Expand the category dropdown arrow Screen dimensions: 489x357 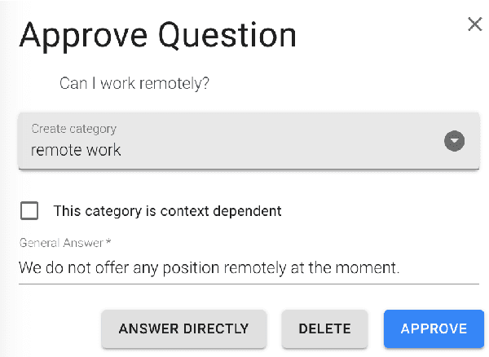pyautogui.click(x=454, y=141)
